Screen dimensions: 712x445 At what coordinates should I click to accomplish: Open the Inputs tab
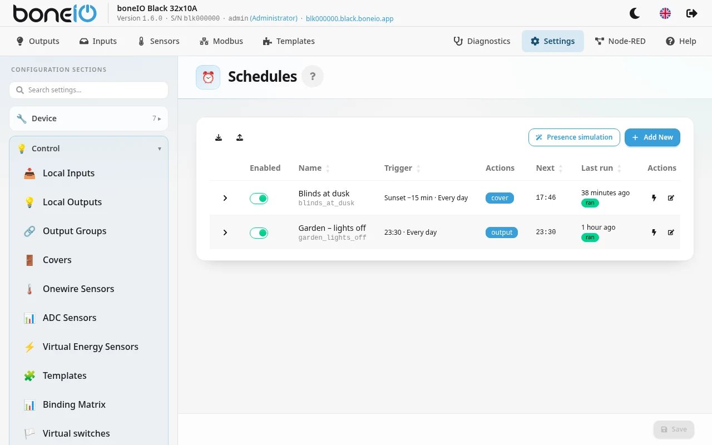click(98, 41)
